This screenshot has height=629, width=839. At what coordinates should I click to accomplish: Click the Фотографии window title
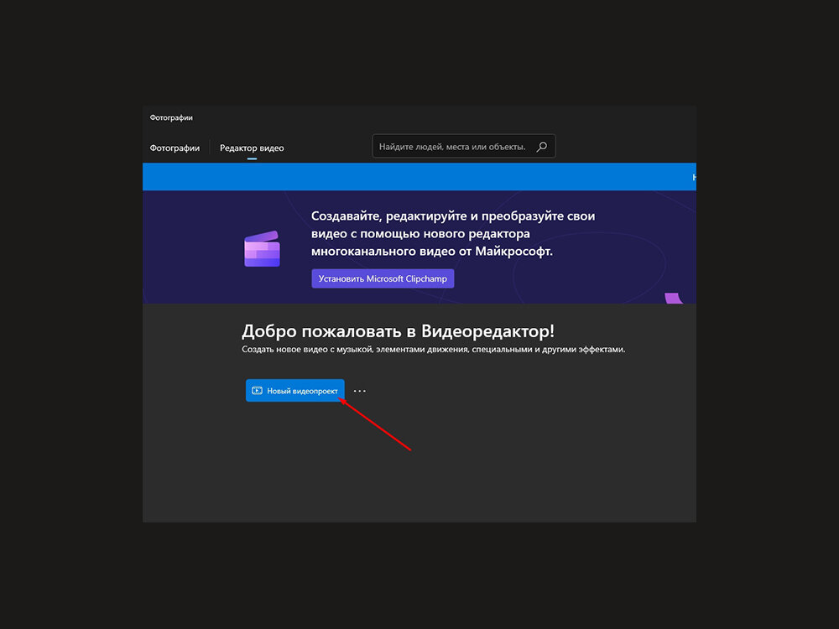coord(170,117)
